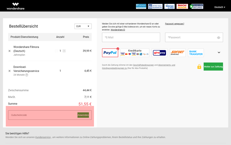231x145 pixels.
Task: Click the Bestellübersicht heading
Action: 24,26
